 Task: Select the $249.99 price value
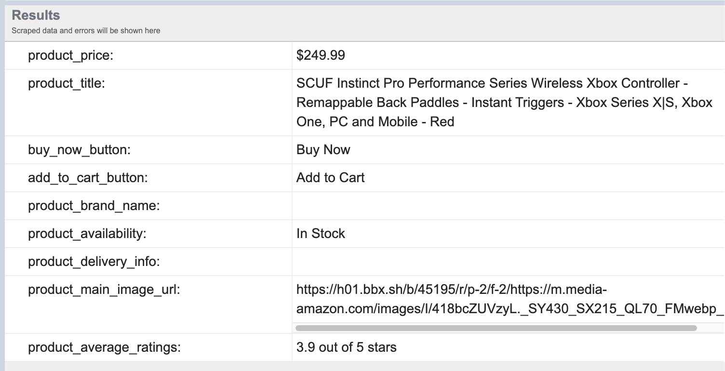coord(321,55)
